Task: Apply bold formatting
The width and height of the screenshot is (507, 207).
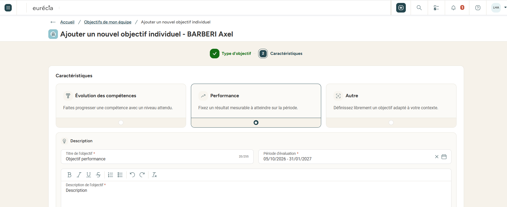Action: [69, 175]
